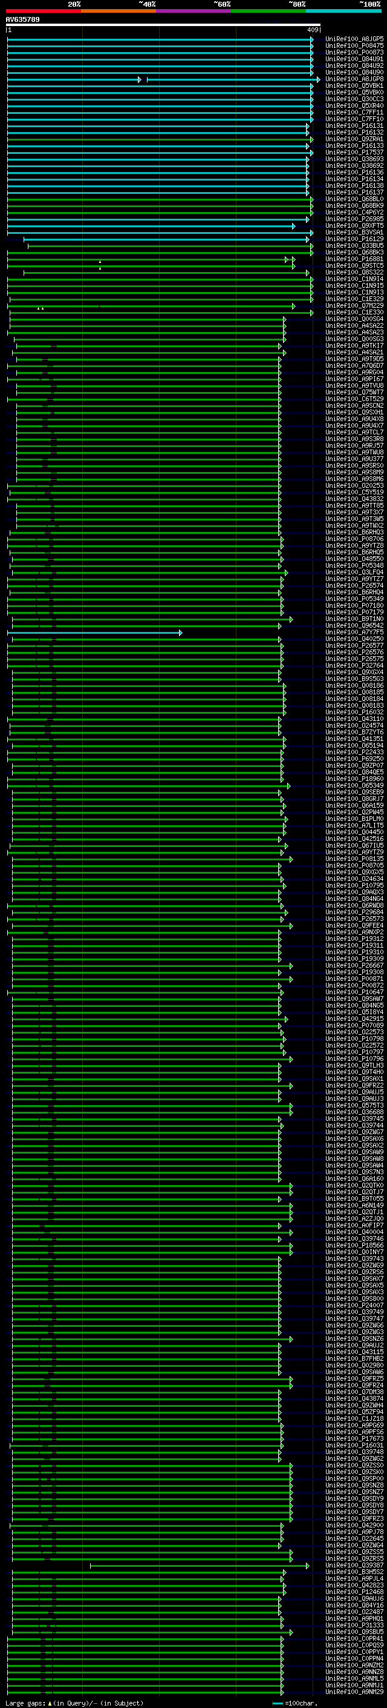Image resolution: width=387 pixels, height=1708 pixels.
Task: Select the UniRef100_C7FF11 label
Action: coord(354,112)
